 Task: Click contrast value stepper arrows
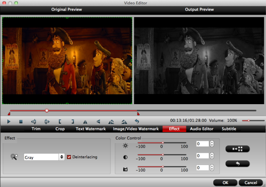point(212,155)
